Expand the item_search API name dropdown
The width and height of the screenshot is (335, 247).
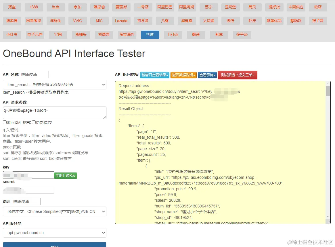[55, 85]
